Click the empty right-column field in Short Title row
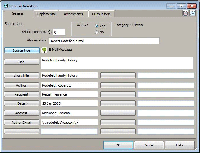This screenshot has height=153, width=200. click(x=166, y=75)
